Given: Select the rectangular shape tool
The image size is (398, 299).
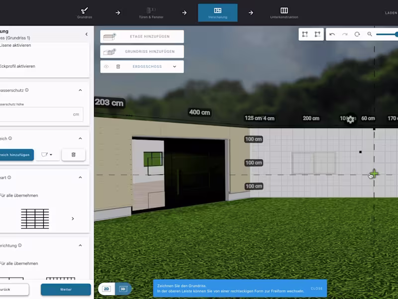Looking at the screenshot, I should click(304, 34).
